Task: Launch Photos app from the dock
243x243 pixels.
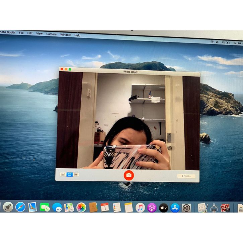Action: click(x=81, y=208)
